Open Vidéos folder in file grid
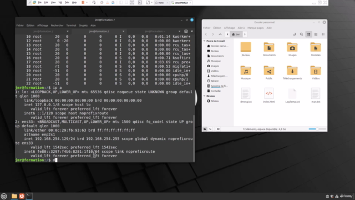The height and width of the screenshot is (200, 355). pos(316,73)
